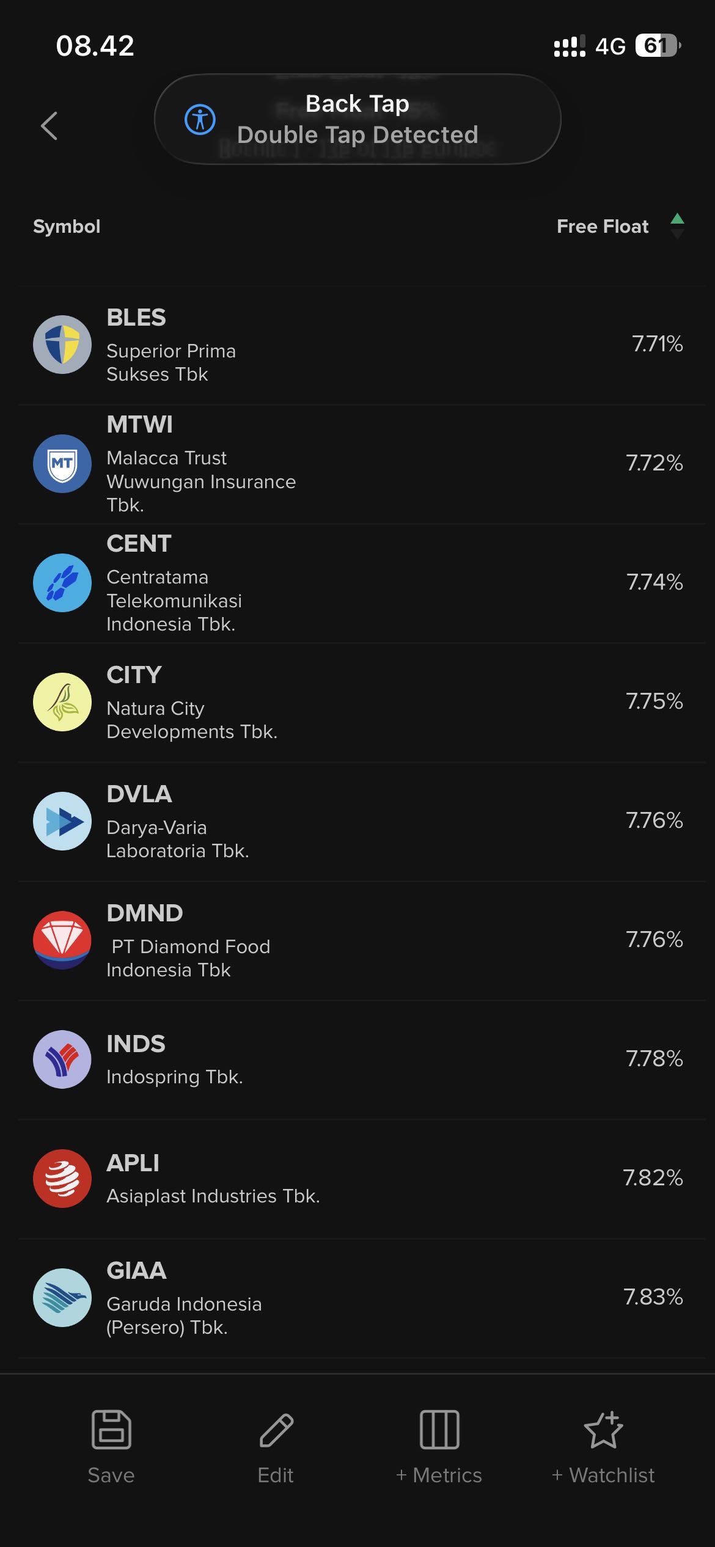This screenshot has width=715, height=1547.
Task: Tap the DMND diamond logo
Action: pyautogui.click(x=62, y=940)
